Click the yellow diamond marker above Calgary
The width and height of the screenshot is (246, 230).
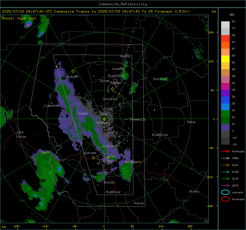108,158
